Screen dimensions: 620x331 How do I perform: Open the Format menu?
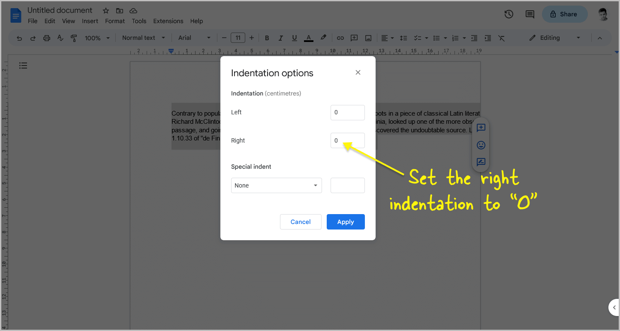click(114, 21)
